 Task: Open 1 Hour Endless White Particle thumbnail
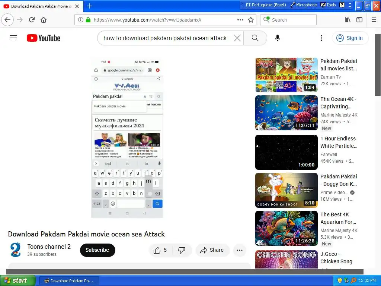286,152
